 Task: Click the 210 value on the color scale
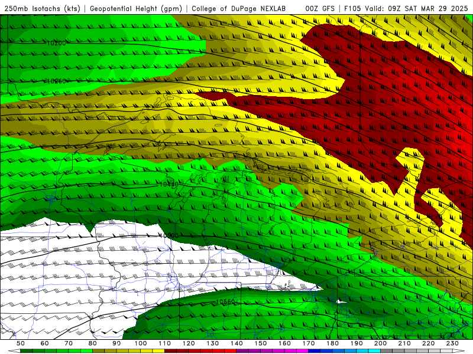click(404, 343)
